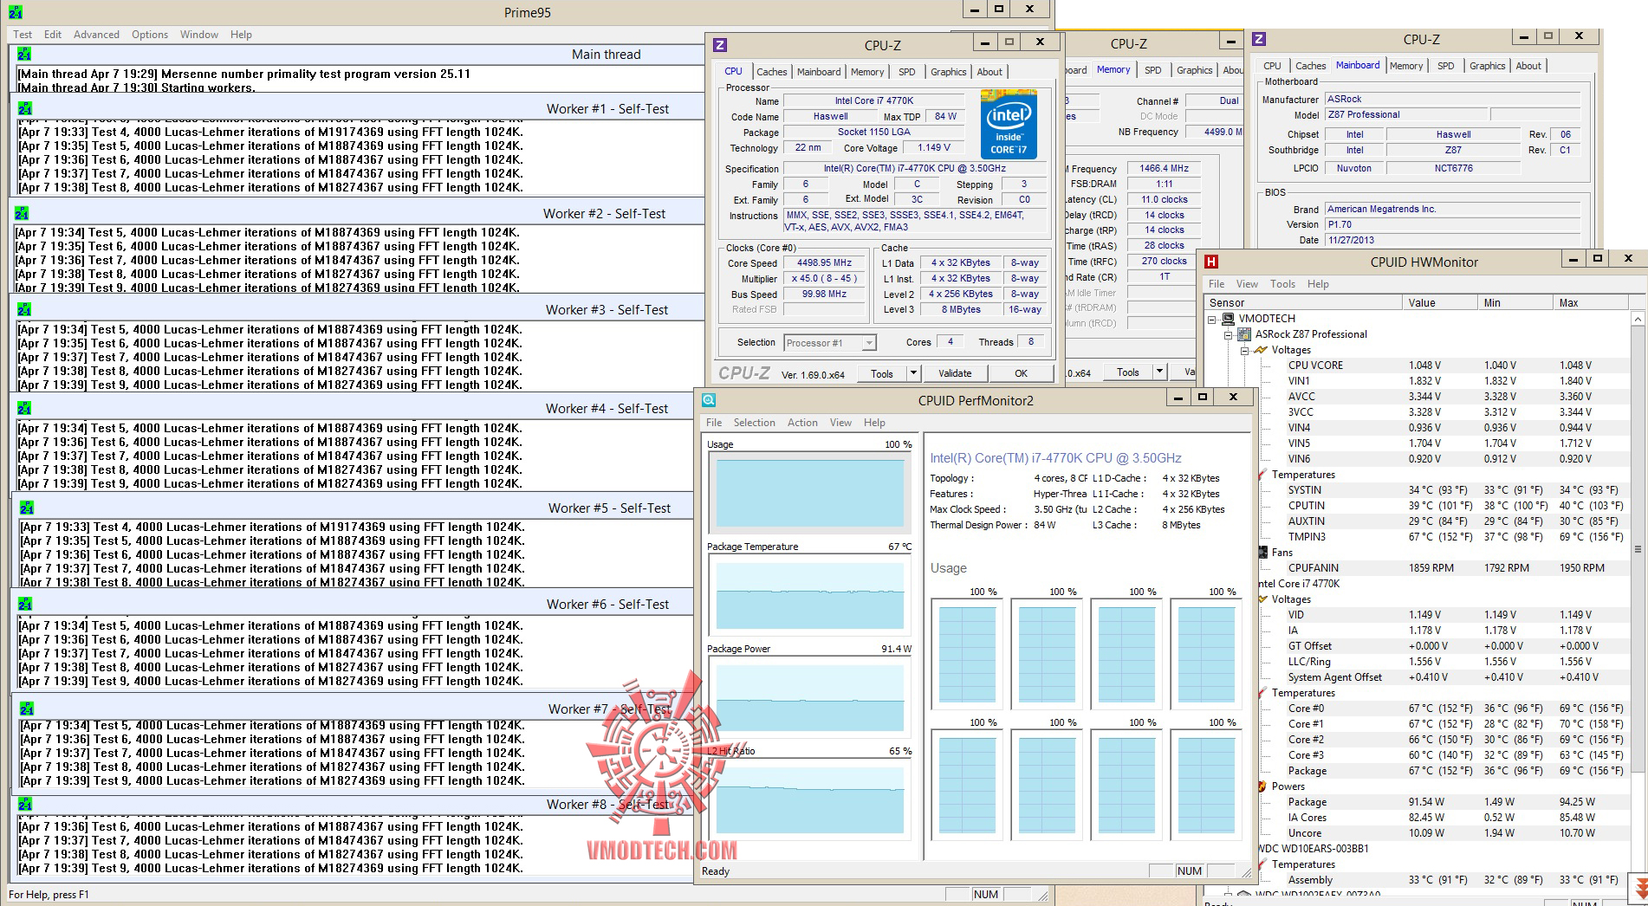Switch to Caches tab in CPU-Z processor window

tap(771, 72)
